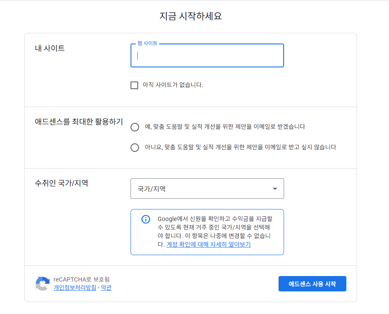The image size is (389, 314).
Task: Check the 아직 사이트가 없습니다 checkbox
Action: point(134,85)
